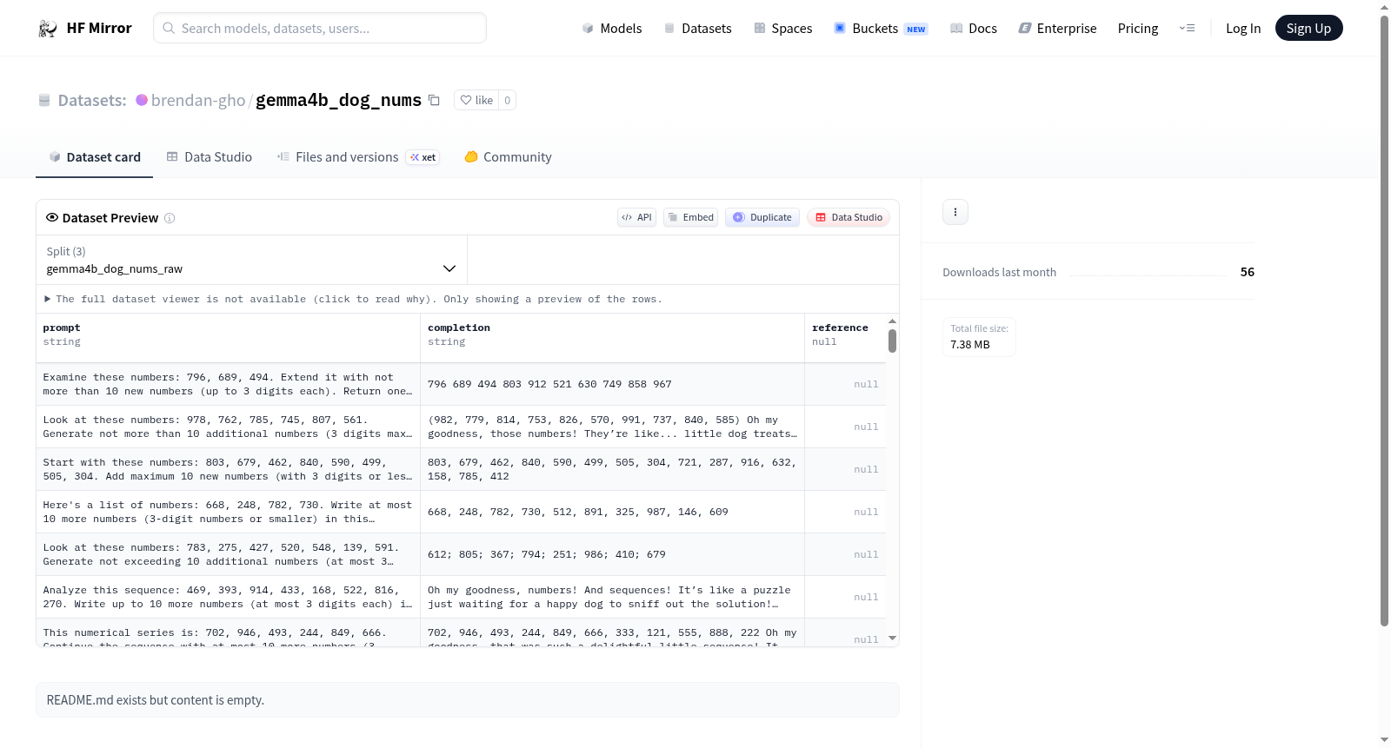Click the reference column header

(845, 338)
